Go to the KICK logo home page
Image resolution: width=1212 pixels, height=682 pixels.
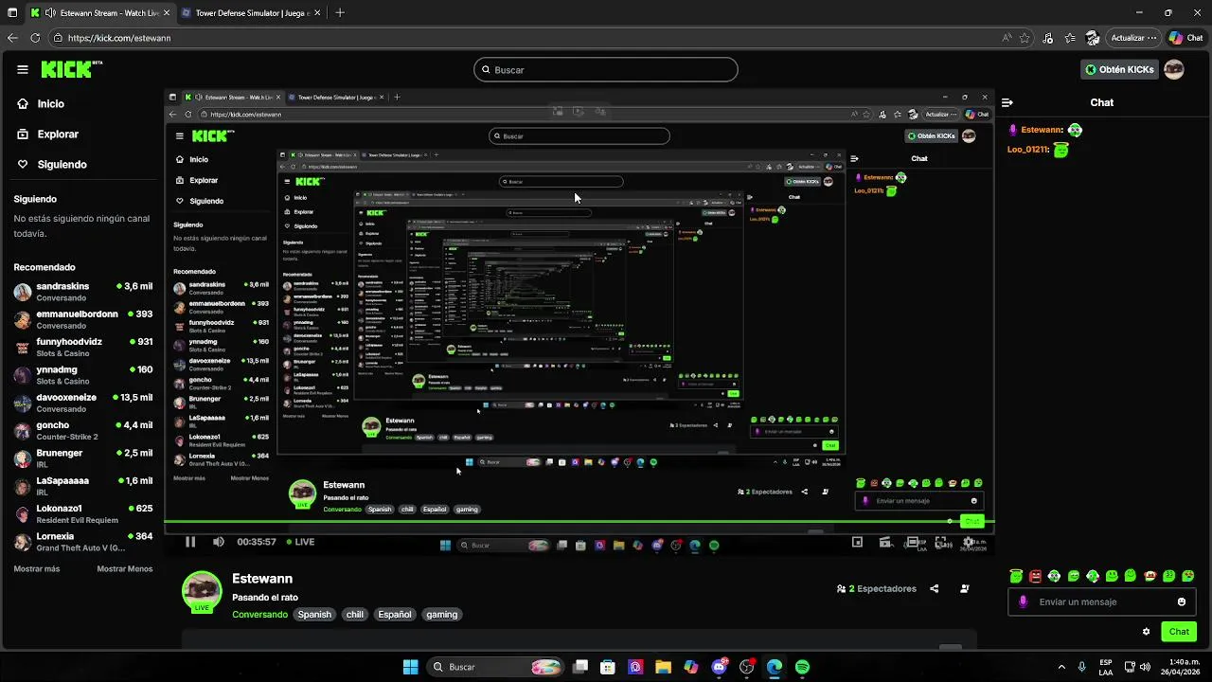click(71, 69)
